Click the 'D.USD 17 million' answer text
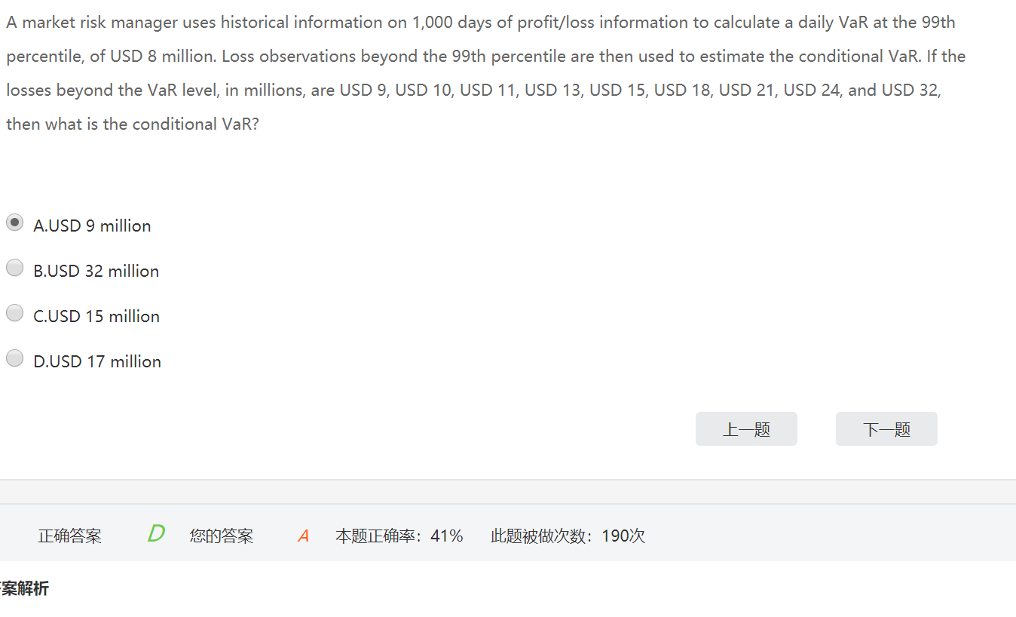The image size is (1016, 617). [97, 361]
